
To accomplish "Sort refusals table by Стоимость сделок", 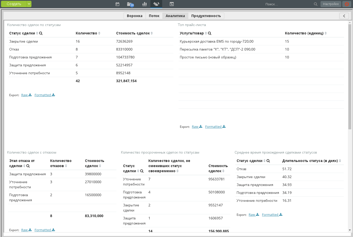I will point(100,166).
